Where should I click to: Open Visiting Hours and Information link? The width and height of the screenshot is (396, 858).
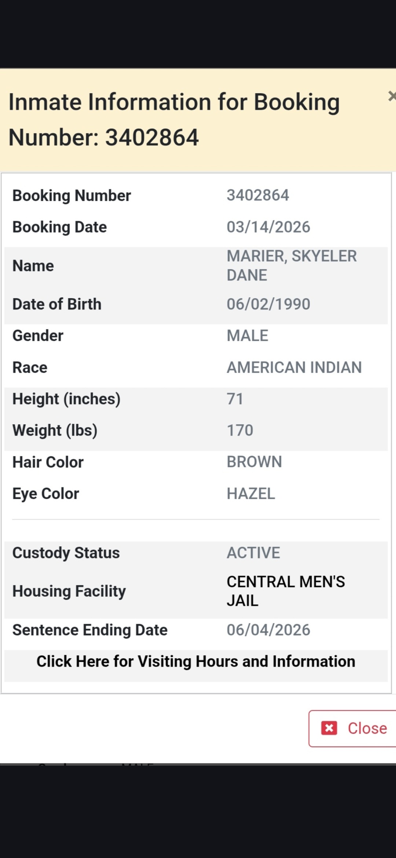[196, 661]
